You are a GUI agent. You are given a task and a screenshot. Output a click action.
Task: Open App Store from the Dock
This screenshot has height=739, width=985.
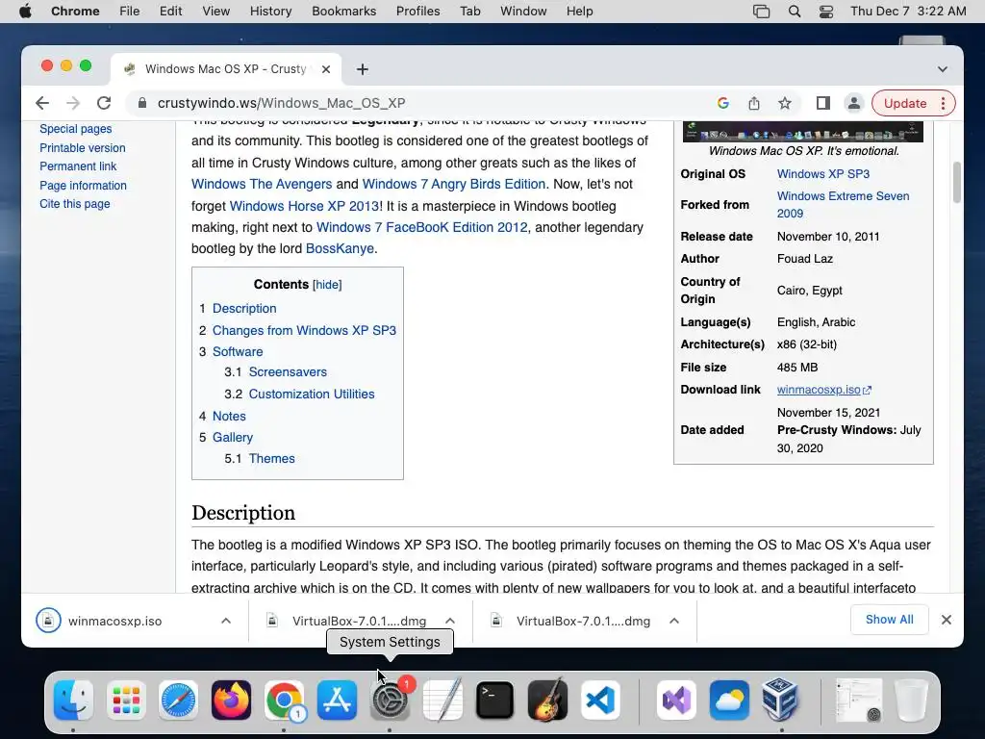pyautogui.click(x=337, y=700)
